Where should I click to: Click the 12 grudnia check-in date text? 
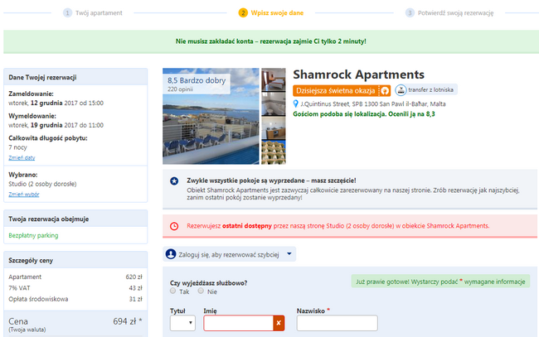pos(46,103)
